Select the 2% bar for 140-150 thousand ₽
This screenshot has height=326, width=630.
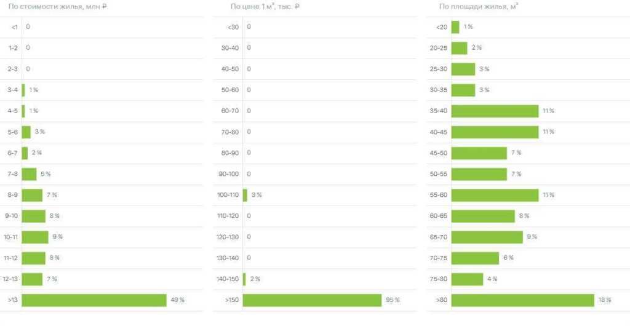pos(244,279)
